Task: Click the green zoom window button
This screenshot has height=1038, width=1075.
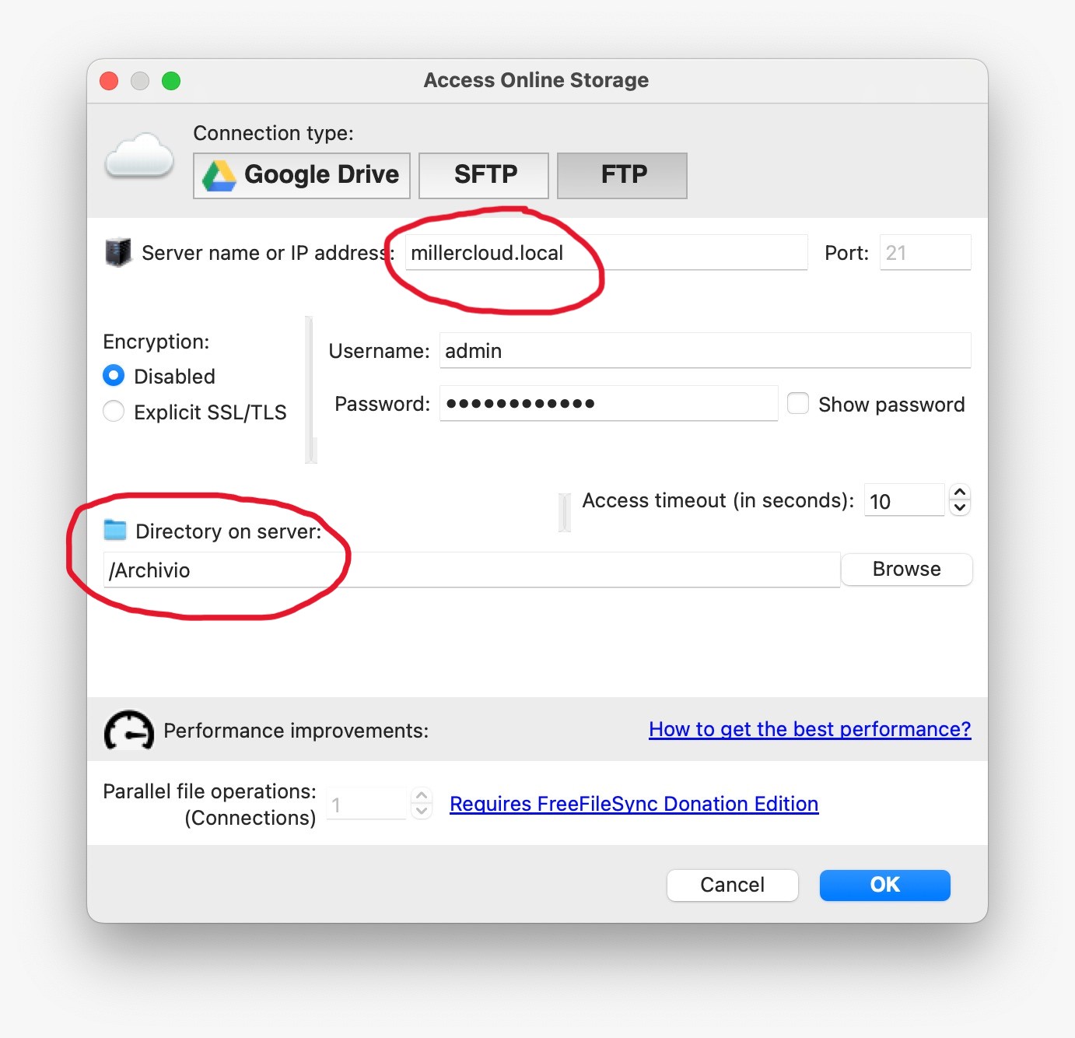Action: click(171, 81)
